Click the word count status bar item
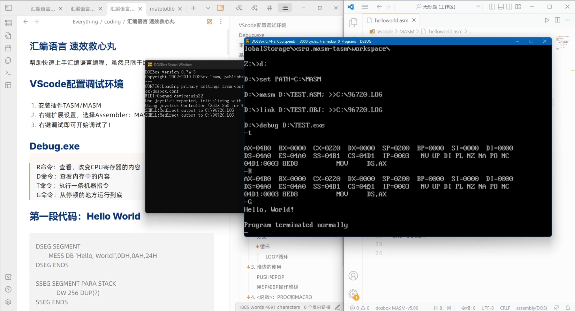 click(x=269, y=307)
